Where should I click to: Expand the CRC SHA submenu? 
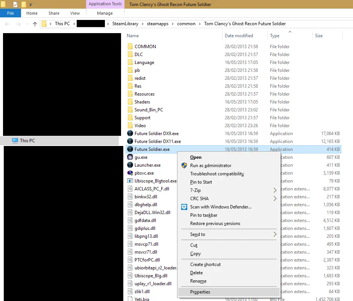tap(275, 199)
